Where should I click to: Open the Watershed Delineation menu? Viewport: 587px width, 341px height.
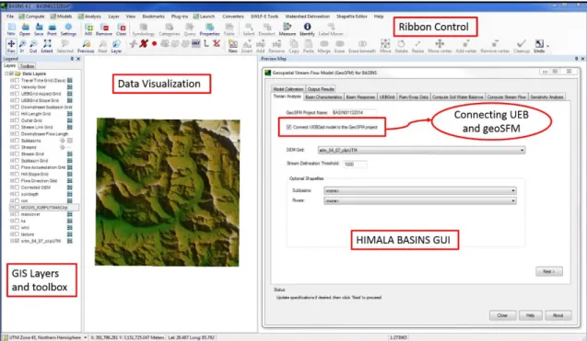click(308, 17)
